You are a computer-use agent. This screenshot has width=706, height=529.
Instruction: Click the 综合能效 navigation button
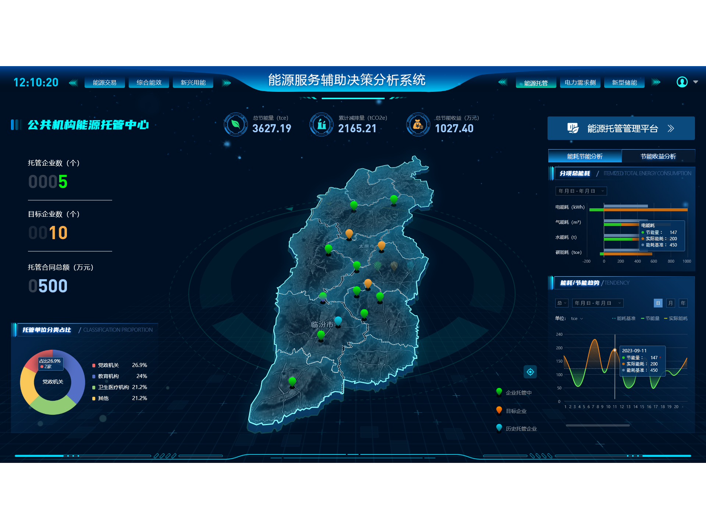click(149, 83)
